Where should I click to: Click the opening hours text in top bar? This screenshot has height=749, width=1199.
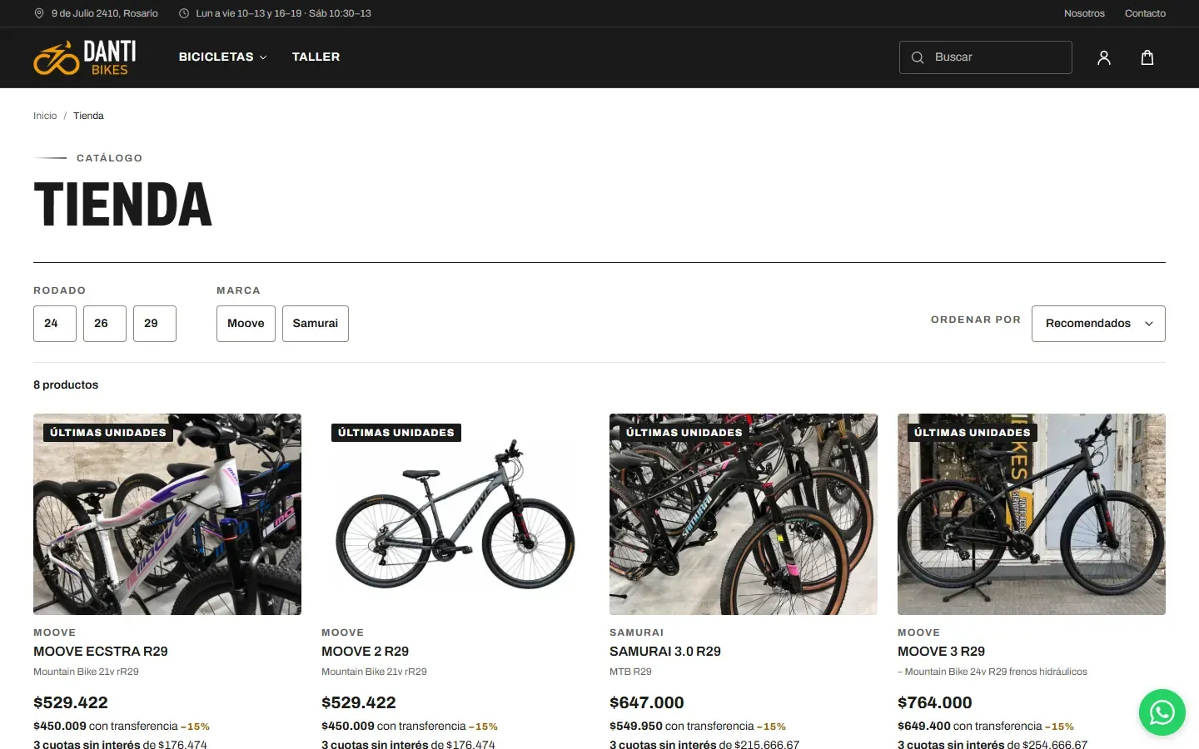284,13
